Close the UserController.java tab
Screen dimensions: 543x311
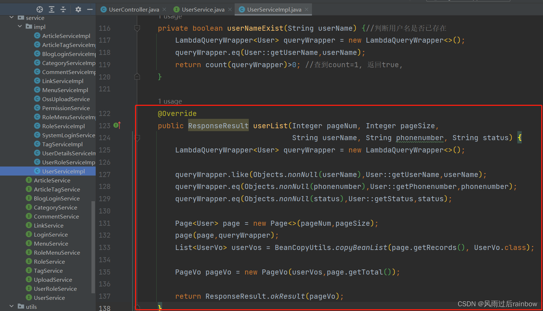click(165, 9)
